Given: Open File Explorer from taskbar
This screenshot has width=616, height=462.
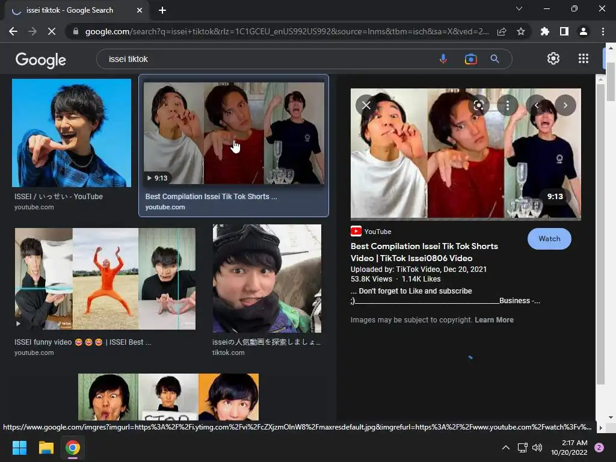Looking at the screenshot, I should pos(46,448).
